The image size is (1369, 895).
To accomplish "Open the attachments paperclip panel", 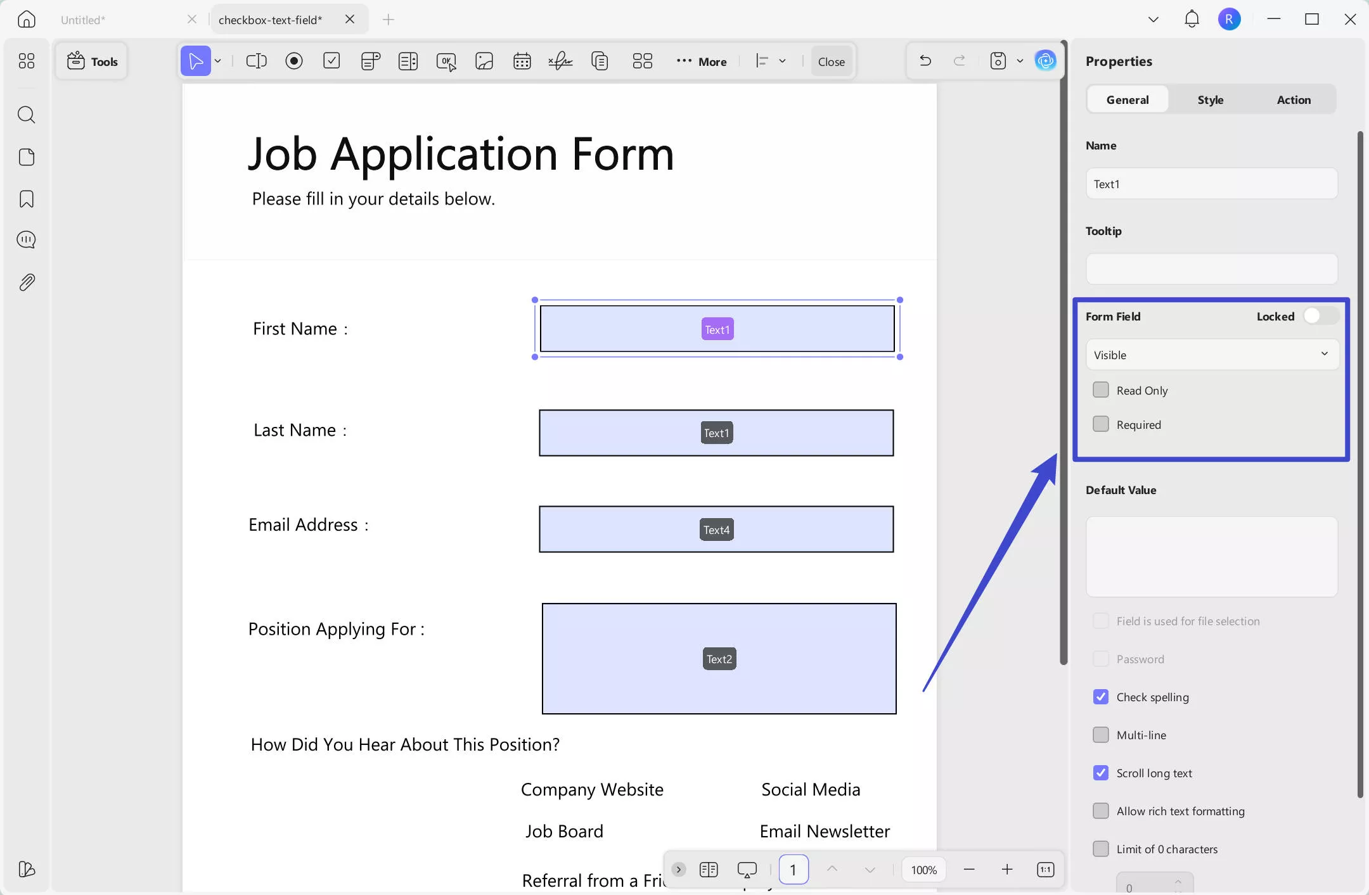I will click(x=26, y=282).
